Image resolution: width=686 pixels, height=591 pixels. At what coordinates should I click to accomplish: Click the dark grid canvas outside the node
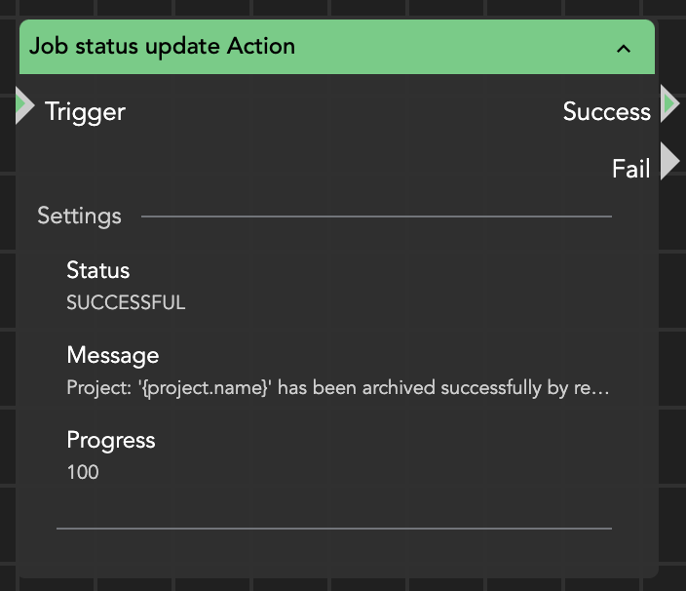672,390
